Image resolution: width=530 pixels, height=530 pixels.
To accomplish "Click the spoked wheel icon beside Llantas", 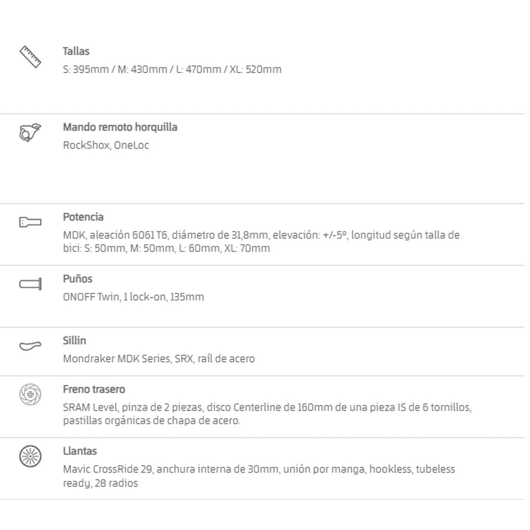I will (x=30, y=456).
